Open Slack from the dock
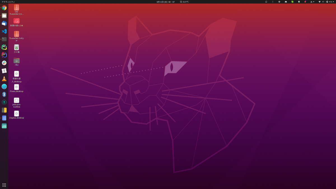336x189 pixels. (x=4, y=63)
